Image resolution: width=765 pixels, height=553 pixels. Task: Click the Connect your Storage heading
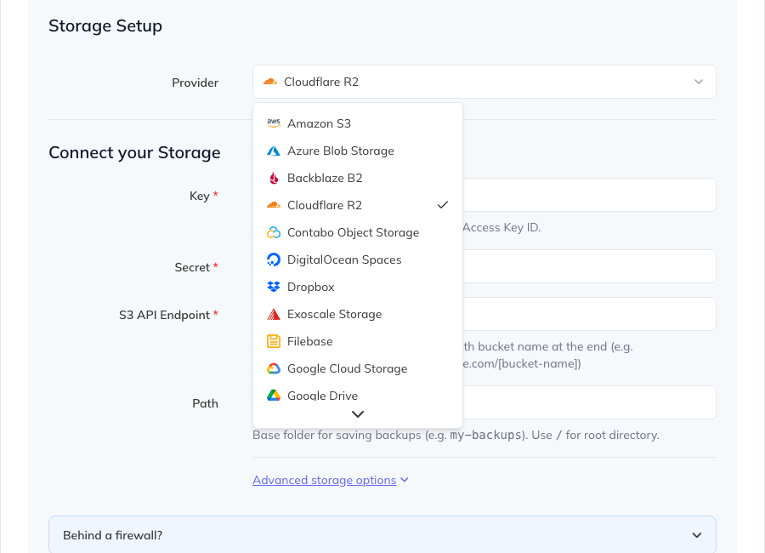(134, 152)
